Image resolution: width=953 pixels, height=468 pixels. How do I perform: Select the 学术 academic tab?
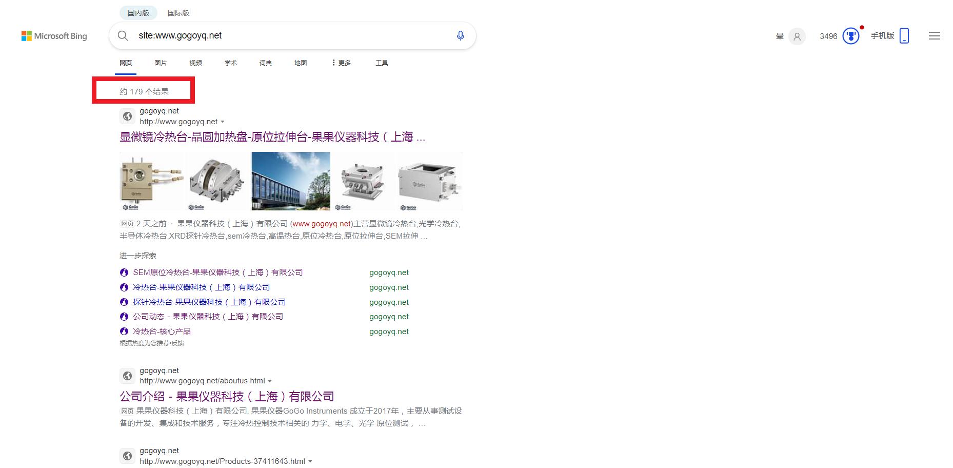pyautogui.click(x=231, y=63)
